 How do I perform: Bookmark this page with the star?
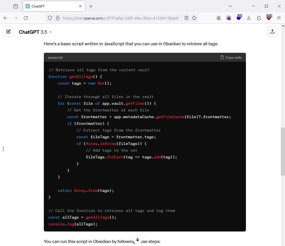[x=194, y=18]
